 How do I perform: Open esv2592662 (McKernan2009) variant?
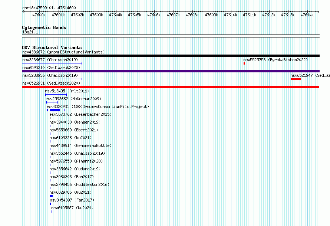[x=73, y=99]
